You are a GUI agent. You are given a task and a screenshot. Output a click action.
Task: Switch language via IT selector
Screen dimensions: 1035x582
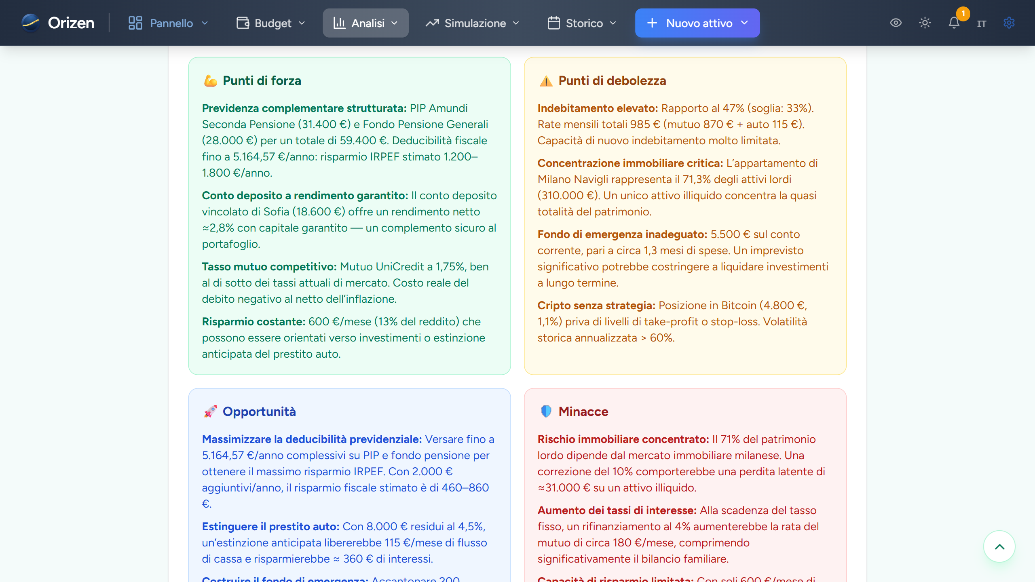point(982,23)
